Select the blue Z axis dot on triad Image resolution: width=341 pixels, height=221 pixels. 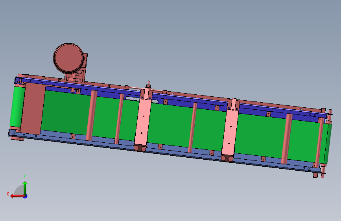click(26, 196)
